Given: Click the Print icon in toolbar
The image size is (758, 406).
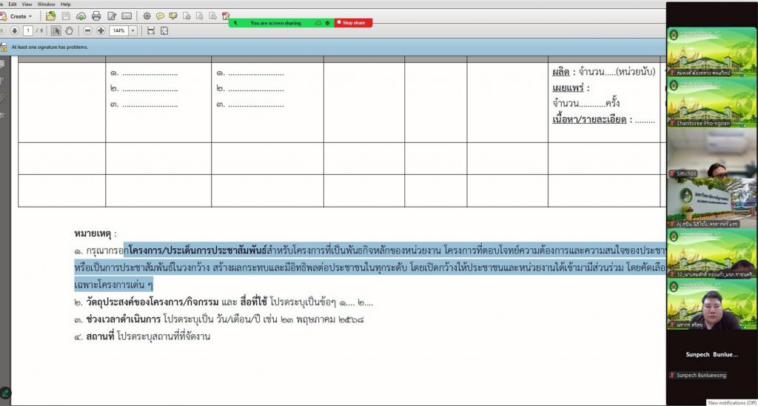Looking at the screenshot, I should tap(96, 16).
